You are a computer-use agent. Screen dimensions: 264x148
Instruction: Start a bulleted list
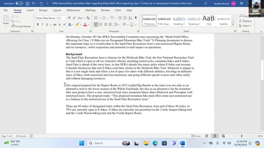(x=96, y=18)
